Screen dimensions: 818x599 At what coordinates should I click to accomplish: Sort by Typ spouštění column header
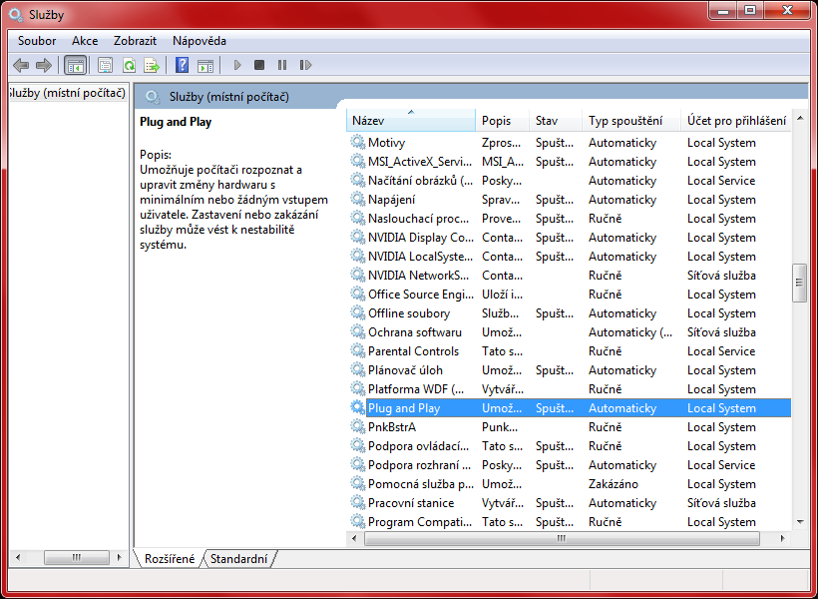coord(630,121)
